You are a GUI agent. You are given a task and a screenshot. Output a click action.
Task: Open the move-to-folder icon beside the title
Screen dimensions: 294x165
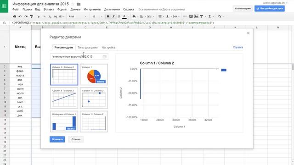(79, 4)
